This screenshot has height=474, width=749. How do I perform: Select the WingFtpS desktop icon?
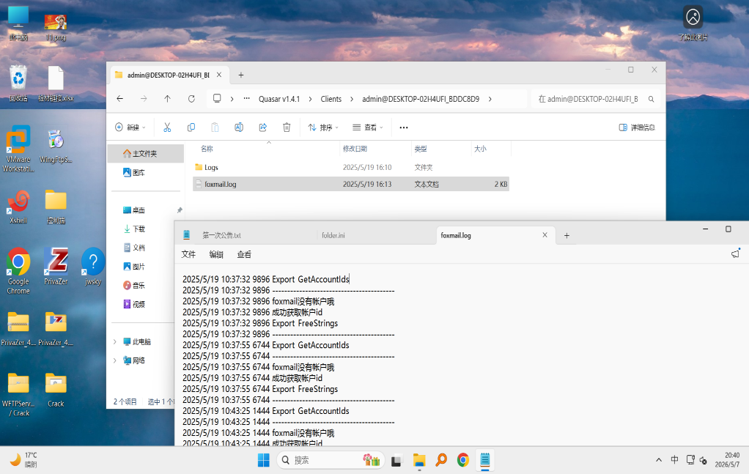pos(56,146)
